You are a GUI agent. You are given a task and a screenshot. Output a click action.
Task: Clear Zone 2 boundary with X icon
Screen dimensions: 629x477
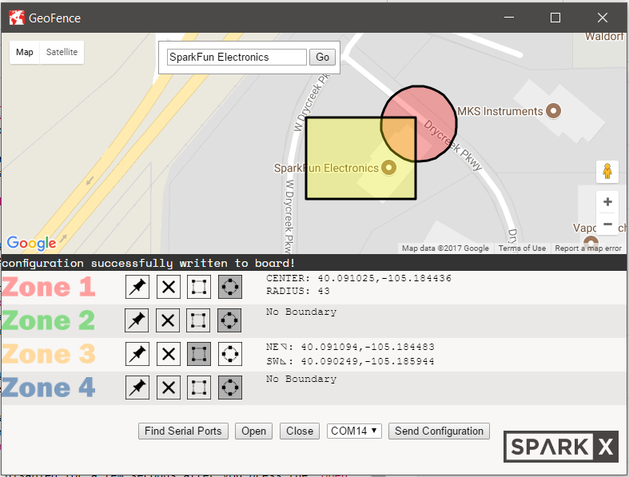pyautogui.click(x=168, y=320)
